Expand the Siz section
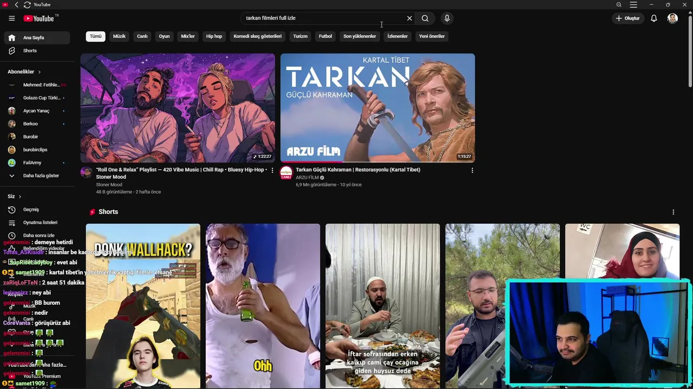Image resolution: width=693 pixels, height=389 pixels. 14,197
